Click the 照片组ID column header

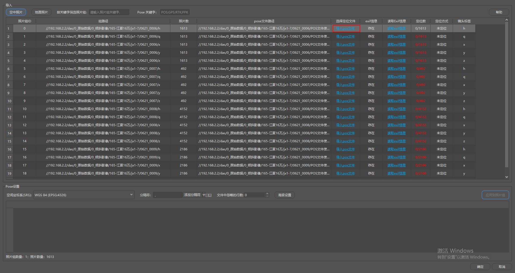pyautogui.click(x=24, y=21)
